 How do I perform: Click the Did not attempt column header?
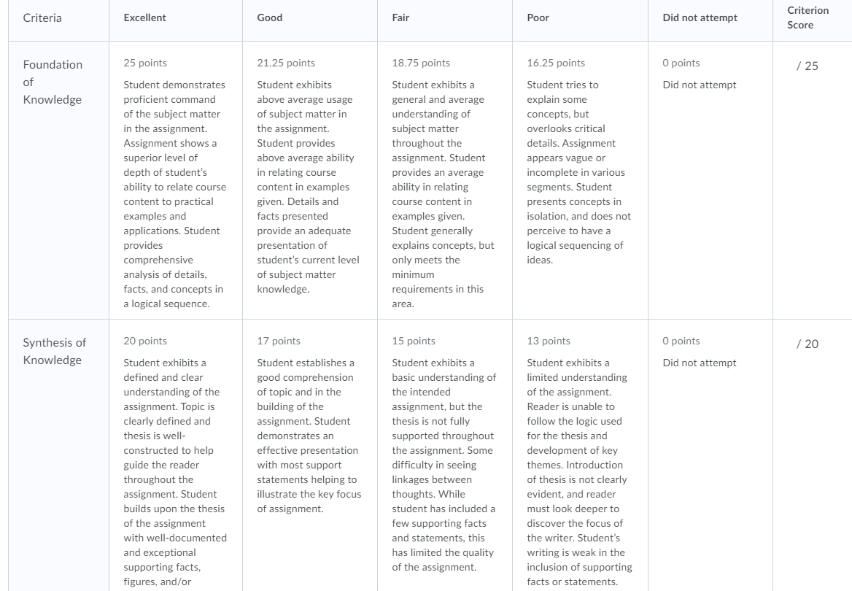point(700,18)
